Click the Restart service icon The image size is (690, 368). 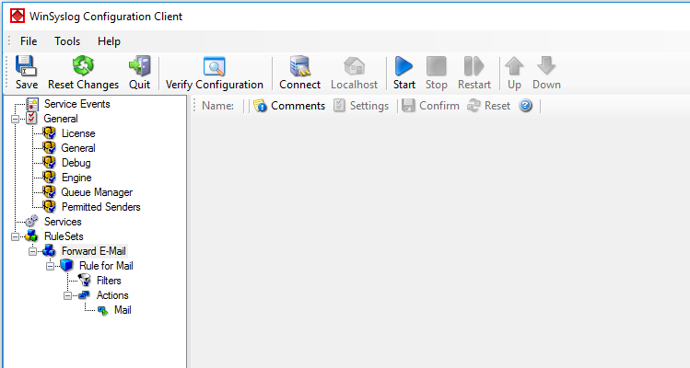[474, 66]
